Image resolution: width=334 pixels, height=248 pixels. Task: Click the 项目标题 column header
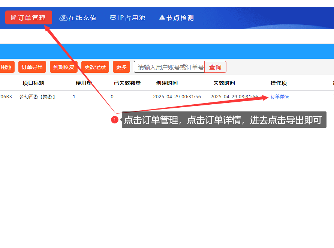click(x=33, y=83)
